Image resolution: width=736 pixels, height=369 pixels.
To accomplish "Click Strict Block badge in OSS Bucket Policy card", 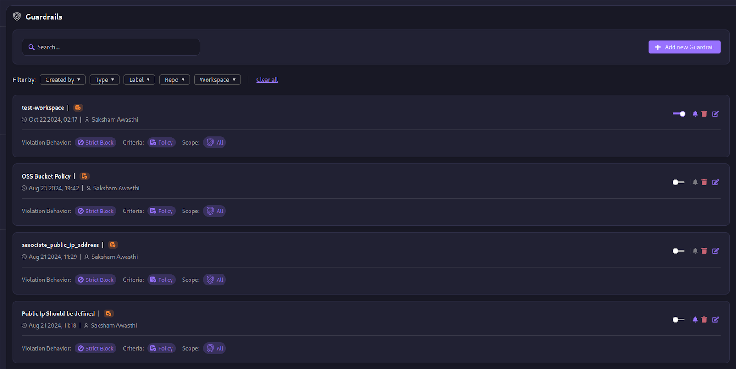I will (x=96, y=211).
